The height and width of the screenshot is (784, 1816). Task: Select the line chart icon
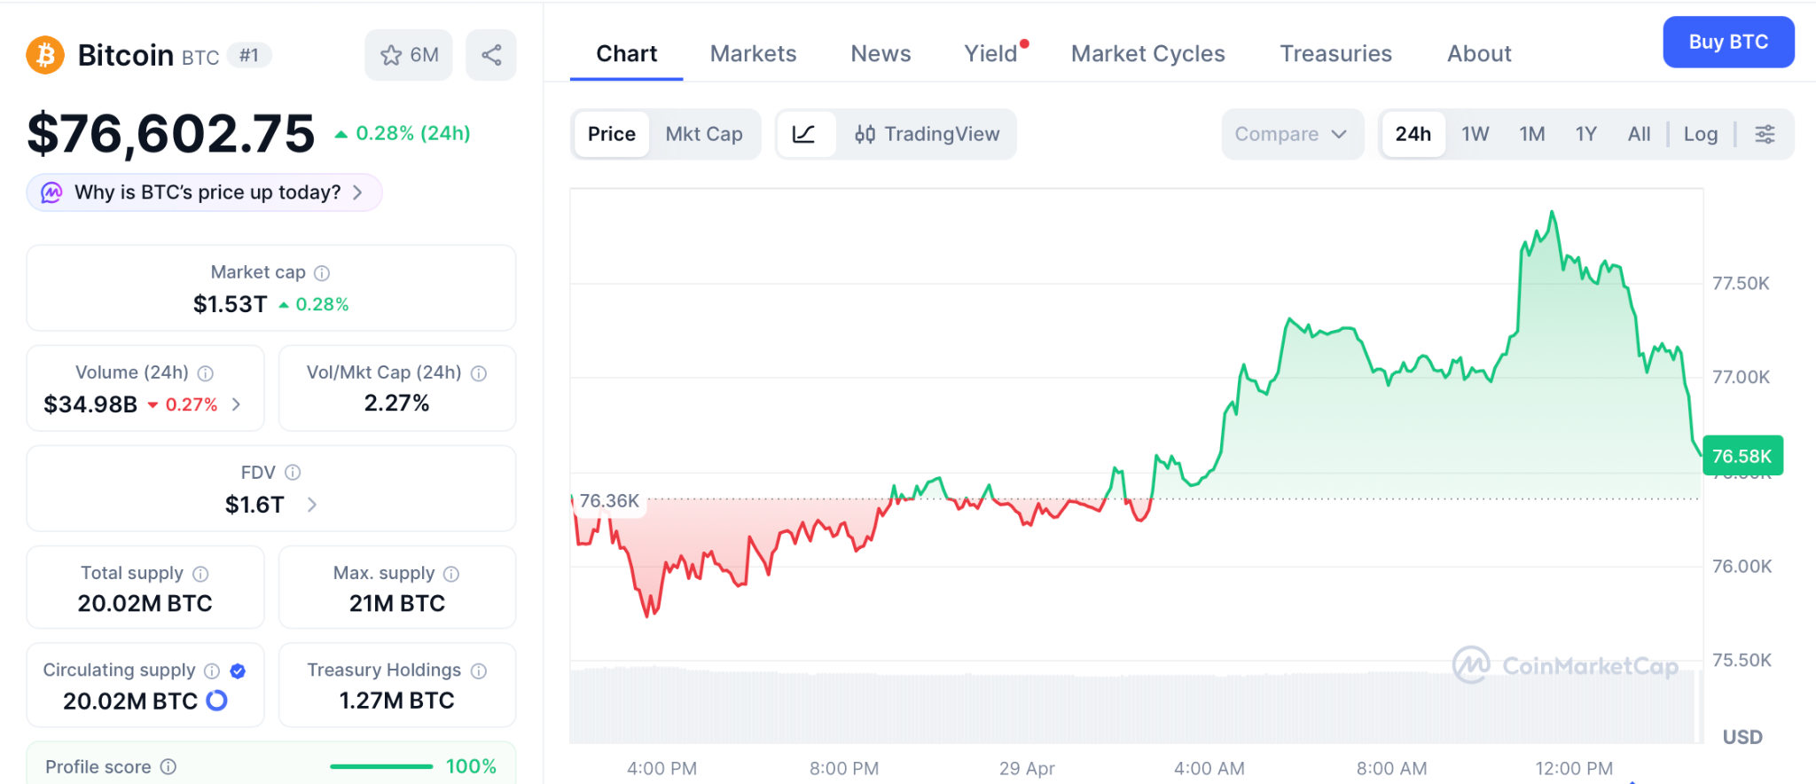pos(804,134)
